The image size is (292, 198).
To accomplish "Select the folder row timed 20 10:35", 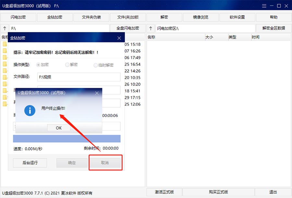I will click(x=133, y=77).
